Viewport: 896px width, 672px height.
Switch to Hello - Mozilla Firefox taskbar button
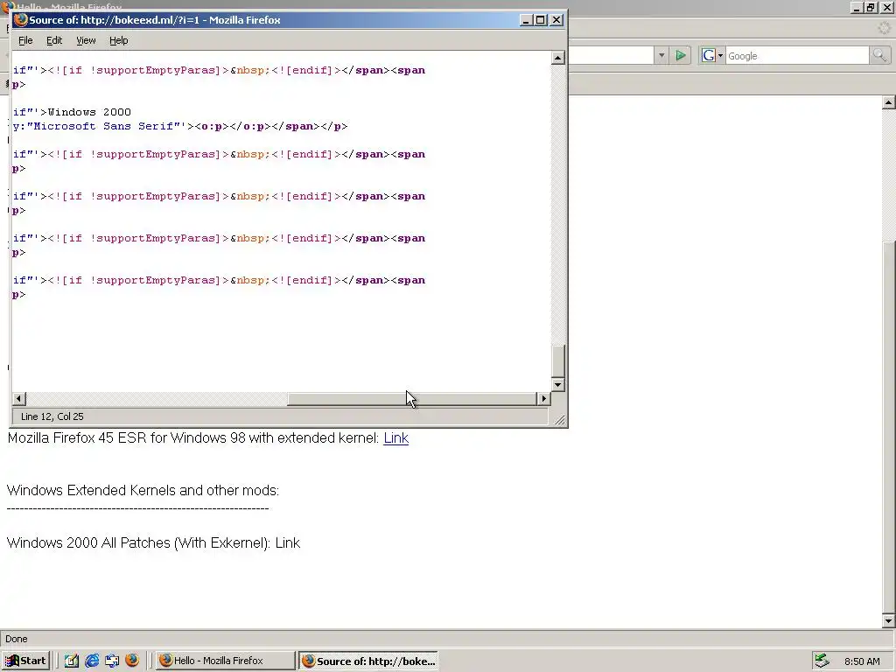[225, 661]
